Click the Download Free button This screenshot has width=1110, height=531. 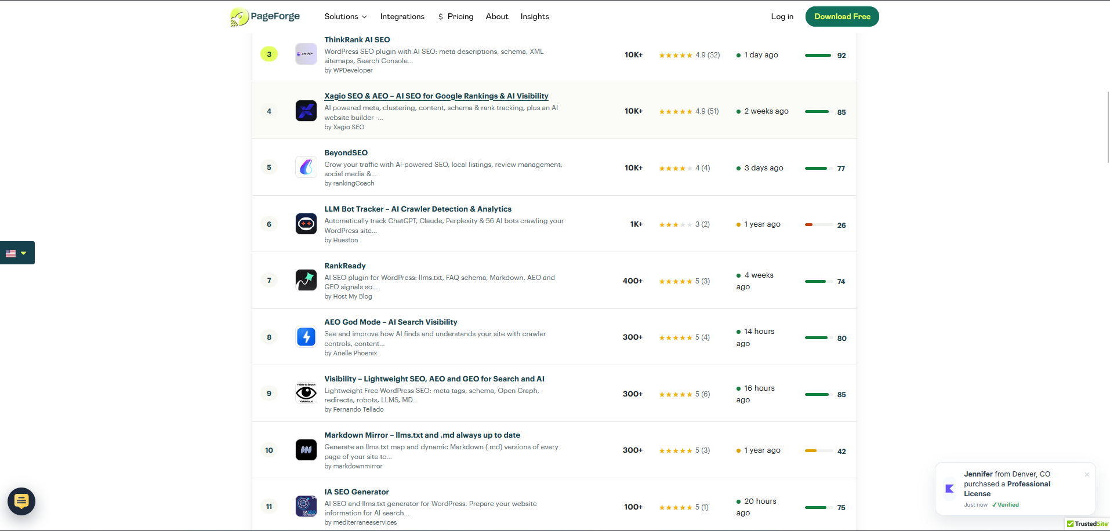[x=842, y=17]
